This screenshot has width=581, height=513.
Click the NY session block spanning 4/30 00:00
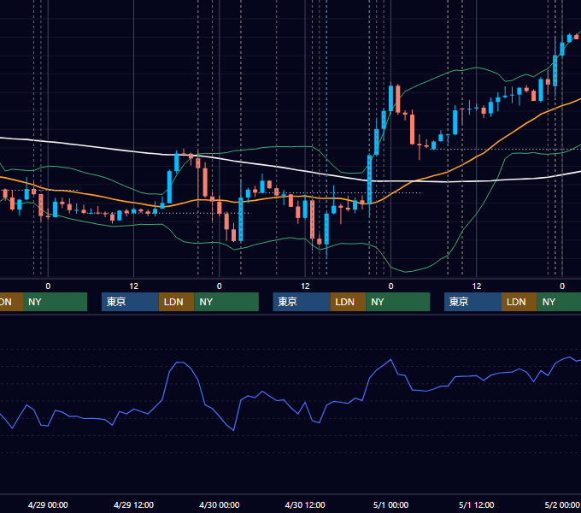pos(226,302)
